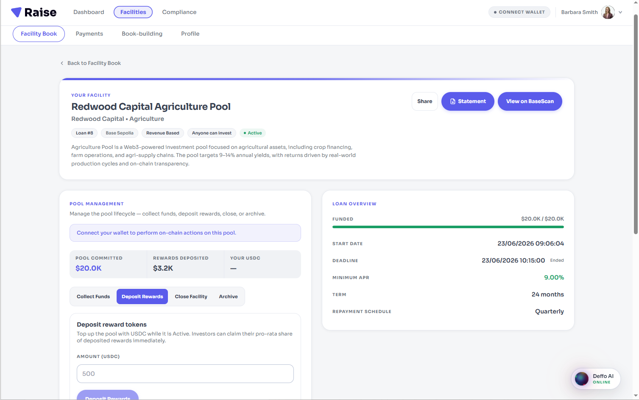Viewport: 639px width, 400px height.
Task: Select the Deposit Rewards tab
Action: pos(142,297)
